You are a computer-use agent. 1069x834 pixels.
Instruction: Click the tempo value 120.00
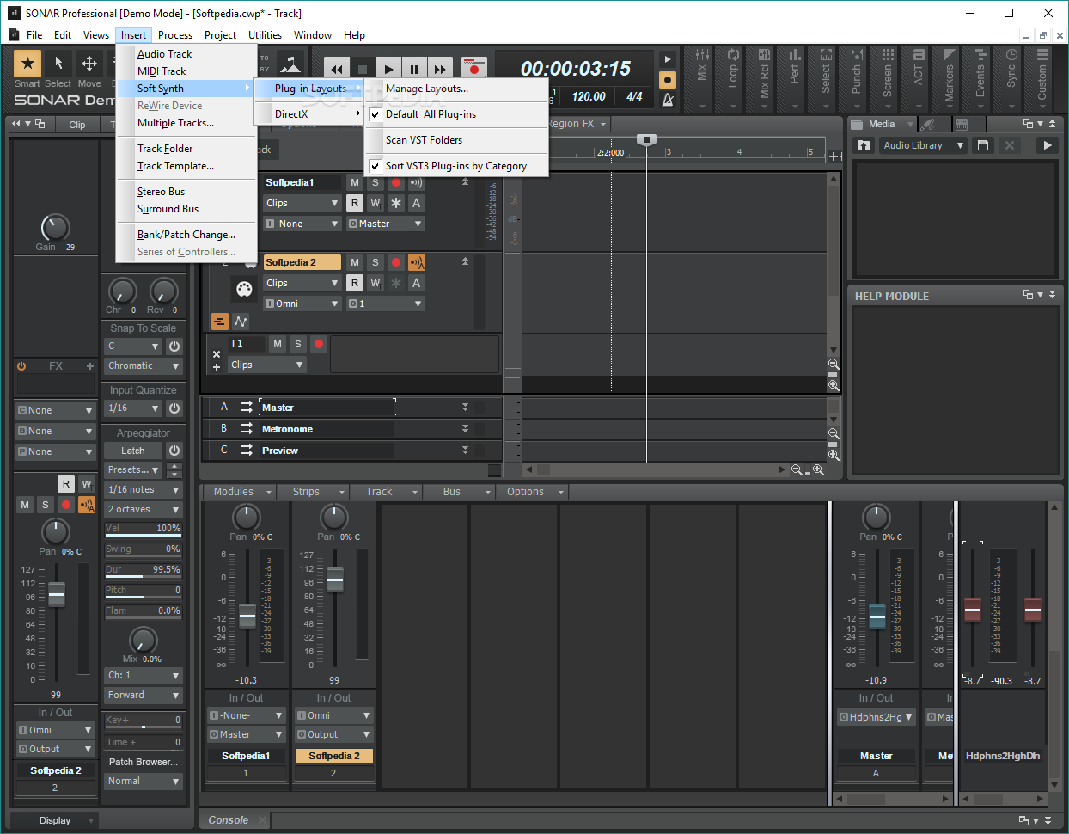pyautogui.click(x=589, y=97)
